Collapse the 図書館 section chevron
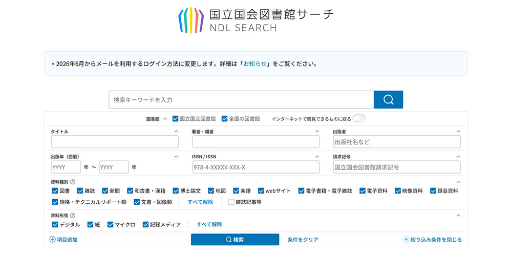Screen dimensions: 512x256 [165, 119]
